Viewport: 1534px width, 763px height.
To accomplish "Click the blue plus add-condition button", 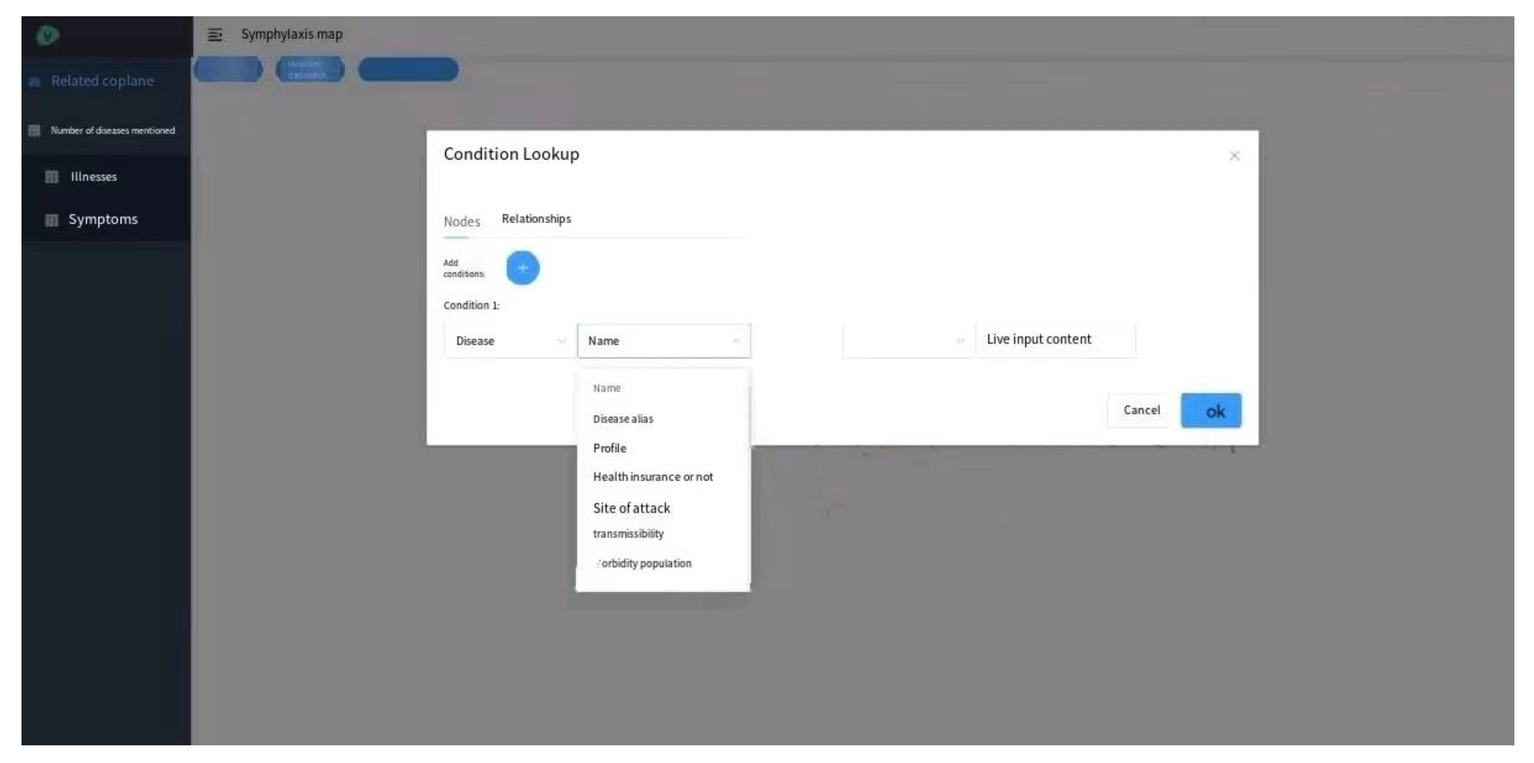I will point(522,268).
